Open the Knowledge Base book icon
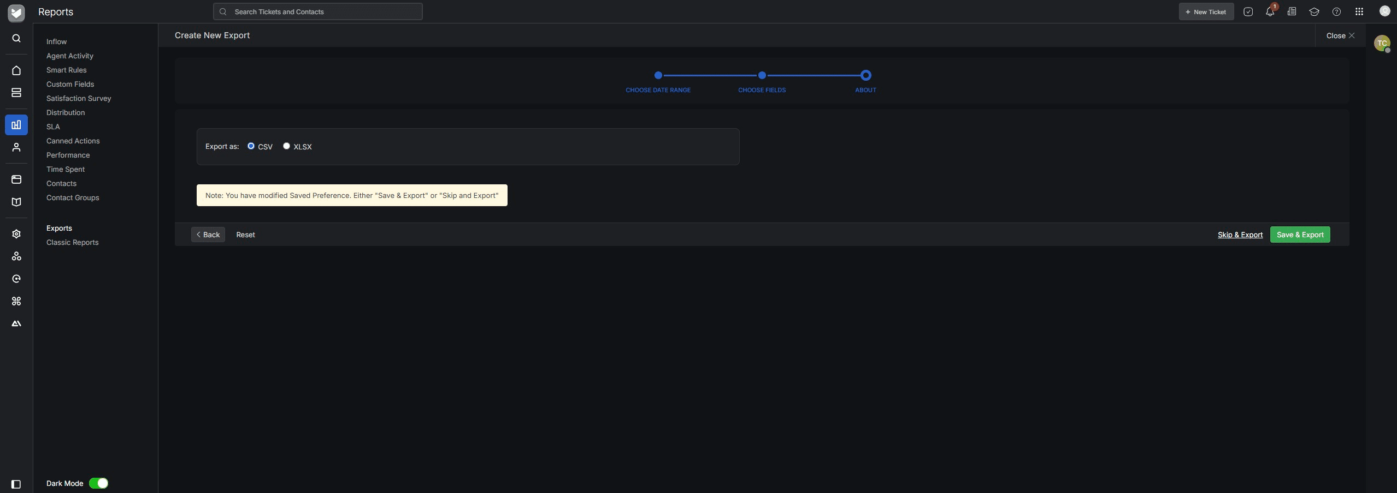The image size is (1397, 493). [x=16, y=202]
